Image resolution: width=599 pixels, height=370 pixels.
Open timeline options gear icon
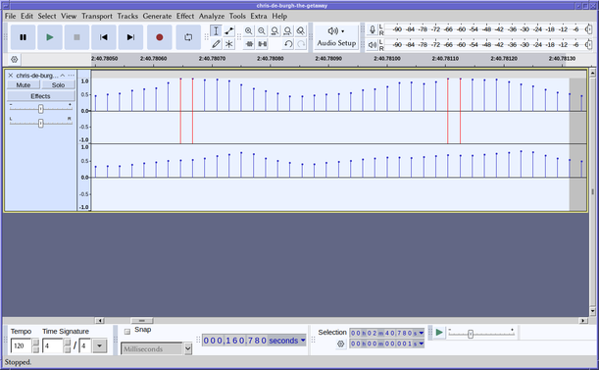pos(14,59)
